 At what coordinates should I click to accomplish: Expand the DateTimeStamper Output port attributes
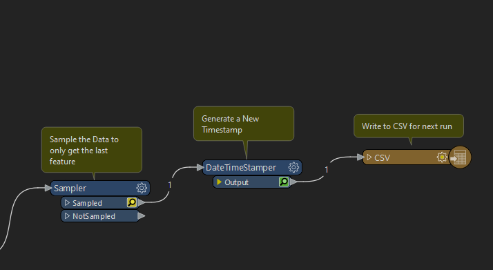[x=219, y=182]
